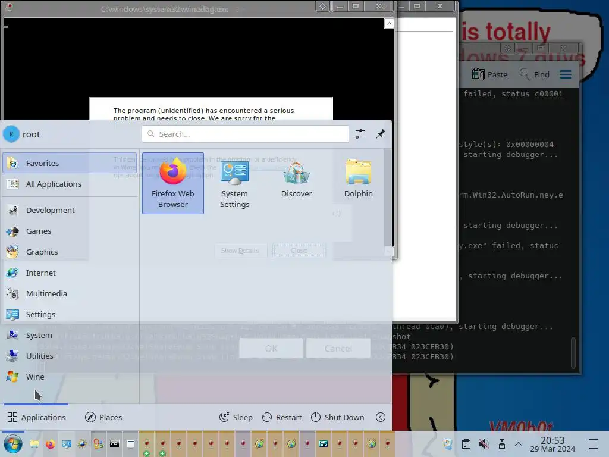This screenshot has width=609, height=457.
Task: Open the System category
Action: (x=70, y=335)
